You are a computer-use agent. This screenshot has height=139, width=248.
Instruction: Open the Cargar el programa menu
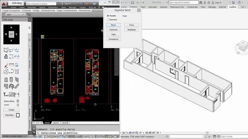tap(11, 10)
